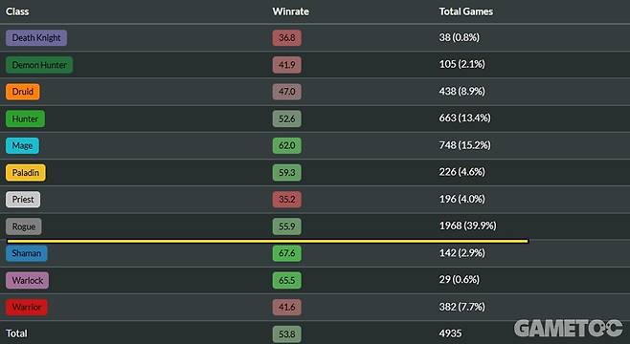Click the Mage class badge
630x344 pixels.
click(x=22, y=145)
